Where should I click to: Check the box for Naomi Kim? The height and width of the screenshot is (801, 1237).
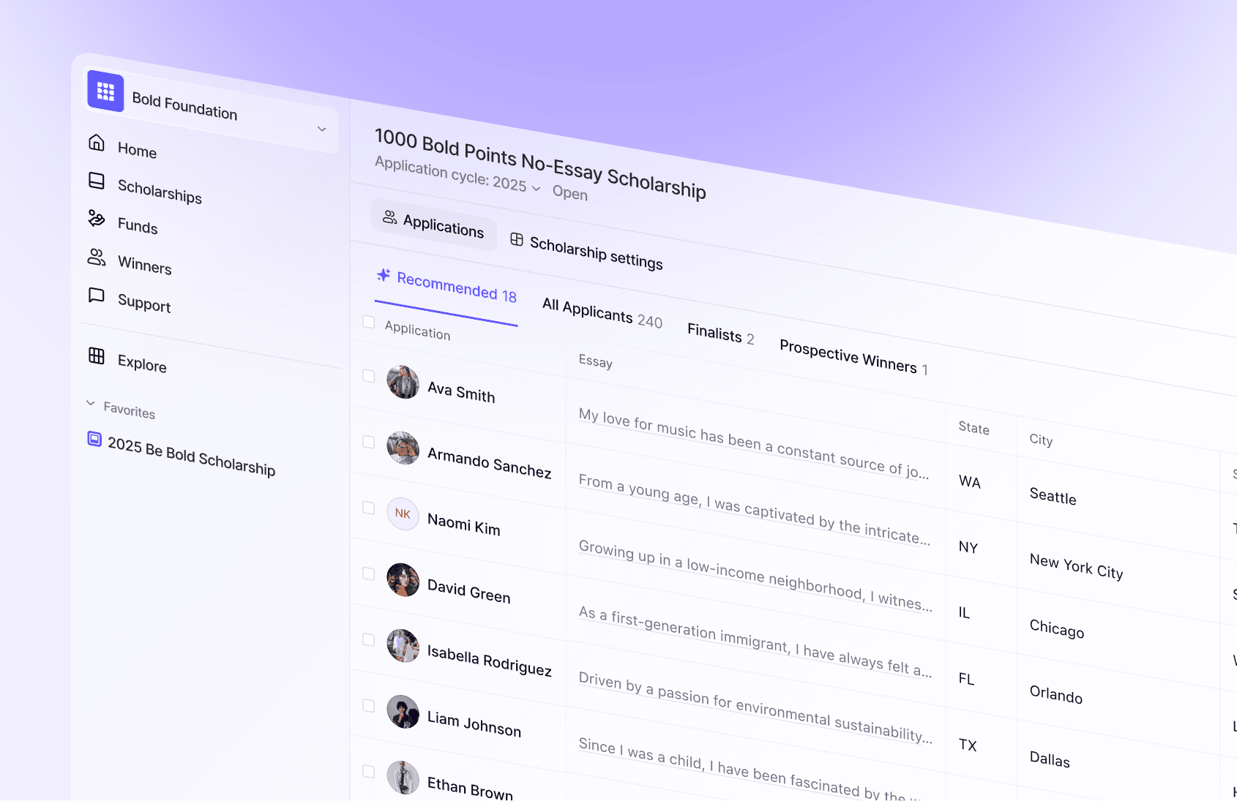[369, 508]
